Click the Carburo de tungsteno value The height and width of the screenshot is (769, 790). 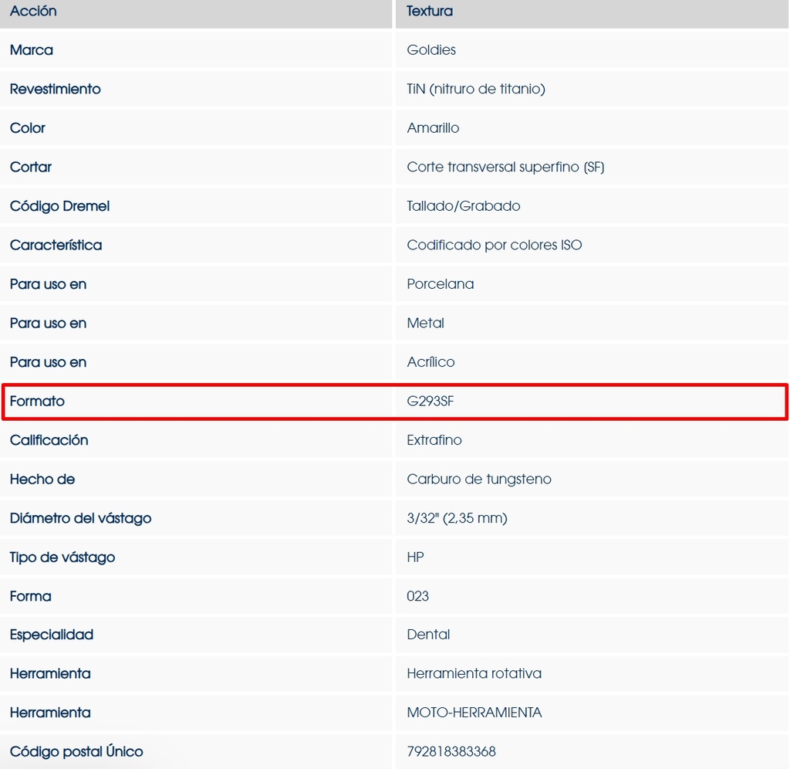point(479,479)
